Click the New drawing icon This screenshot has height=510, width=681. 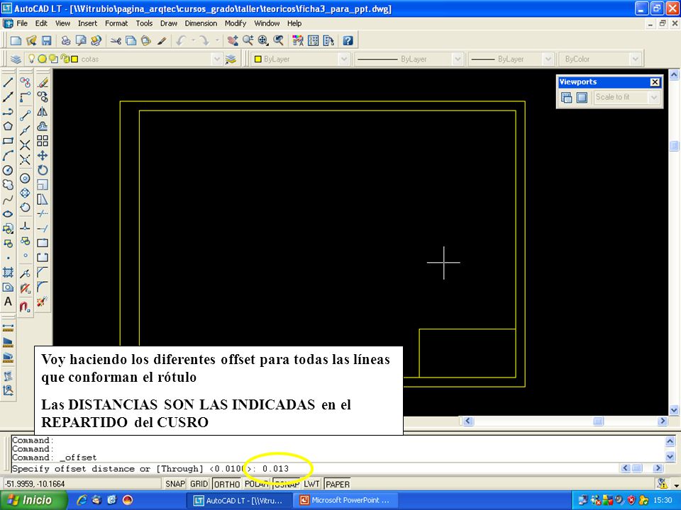pos(16,41)
